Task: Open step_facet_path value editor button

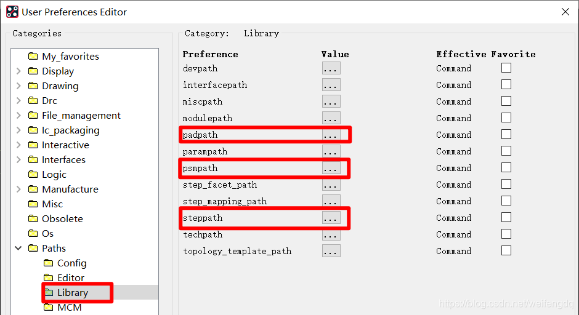Action: click(331, 185)
